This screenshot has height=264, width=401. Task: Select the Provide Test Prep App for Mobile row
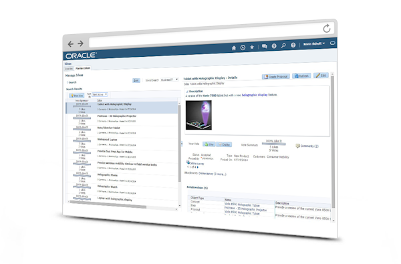[x=122, y=154]
